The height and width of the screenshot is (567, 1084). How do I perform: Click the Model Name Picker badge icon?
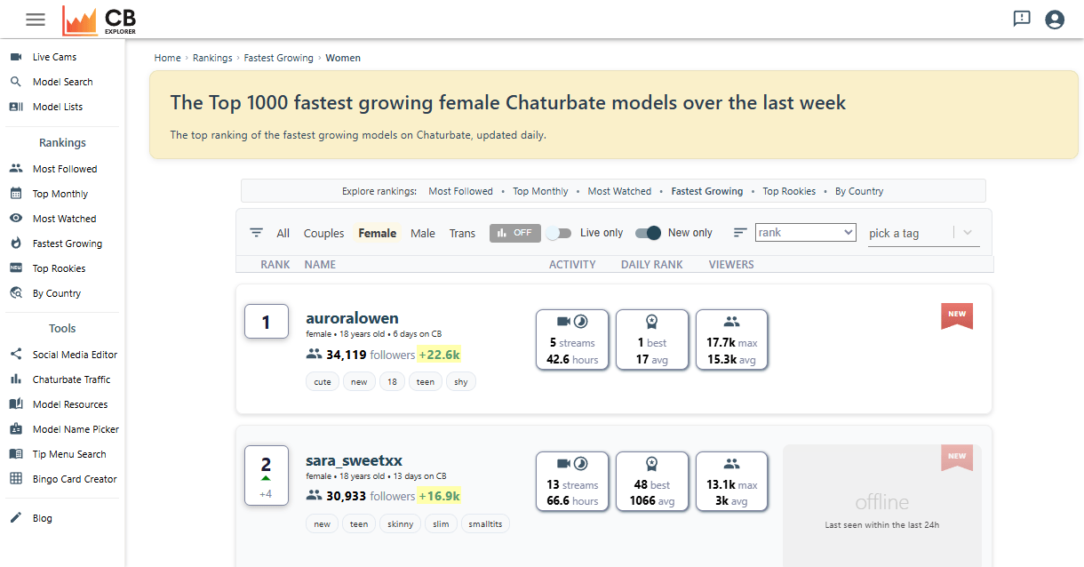coord(15,429)
